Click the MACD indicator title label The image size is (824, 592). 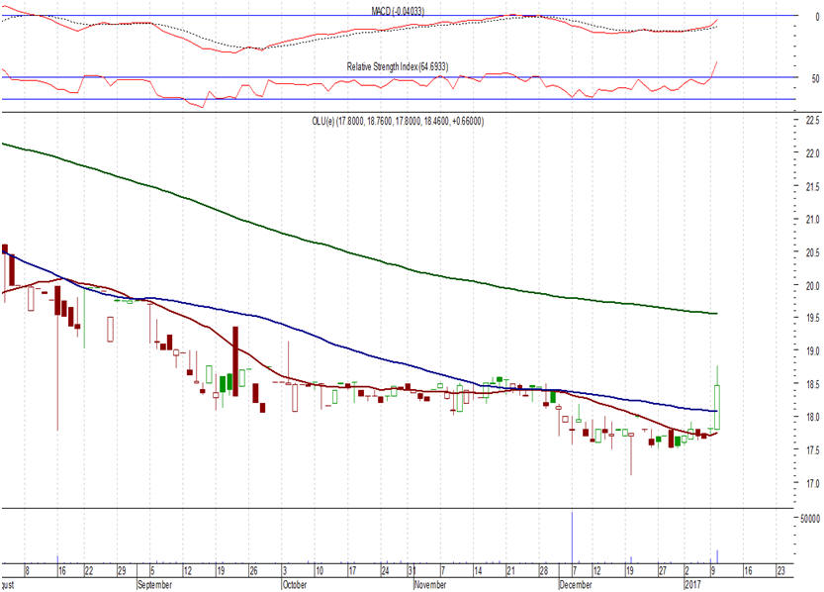(x=392, y=10)
